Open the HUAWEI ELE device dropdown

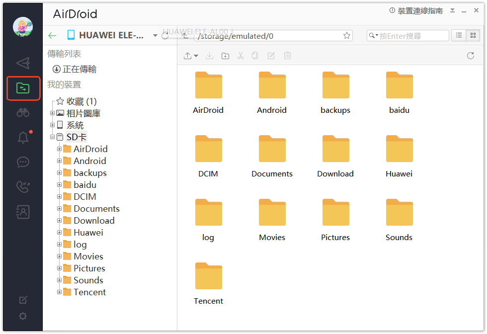point(155,36)
